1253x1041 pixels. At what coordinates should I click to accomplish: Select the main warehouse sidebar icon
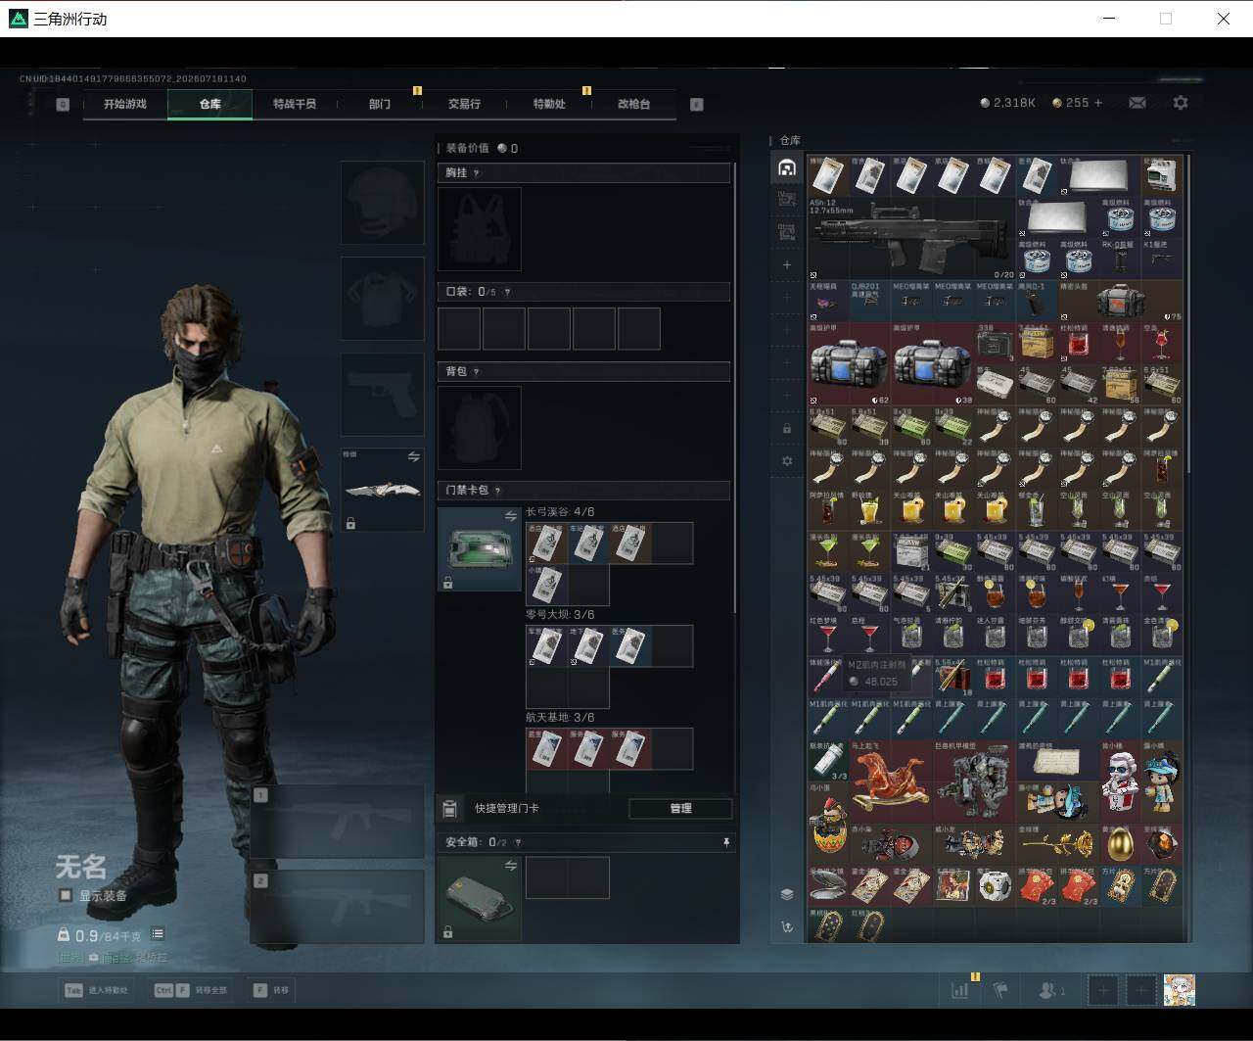[787, 167]
